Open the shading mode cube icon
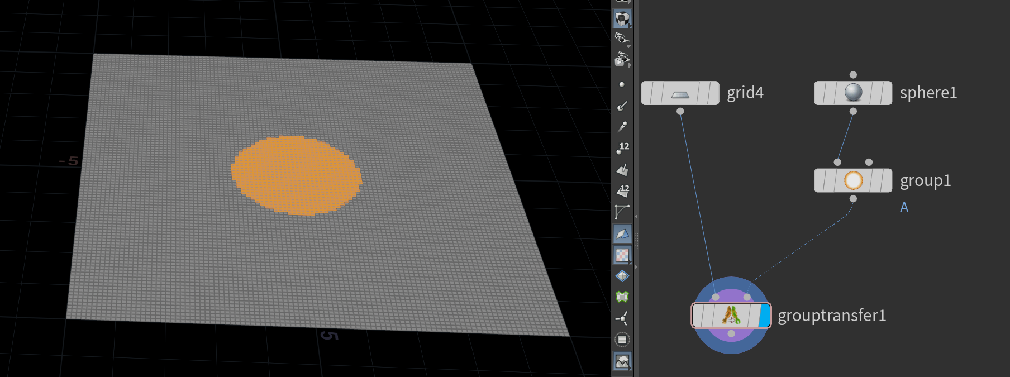 622,19
